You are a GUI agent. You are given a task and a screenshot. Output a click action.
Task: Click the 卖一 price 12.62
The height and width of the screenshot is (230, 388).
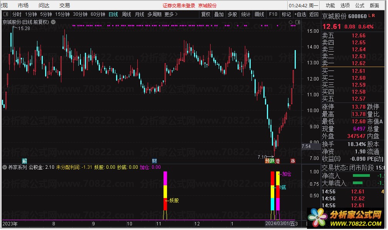coord(359,63)
